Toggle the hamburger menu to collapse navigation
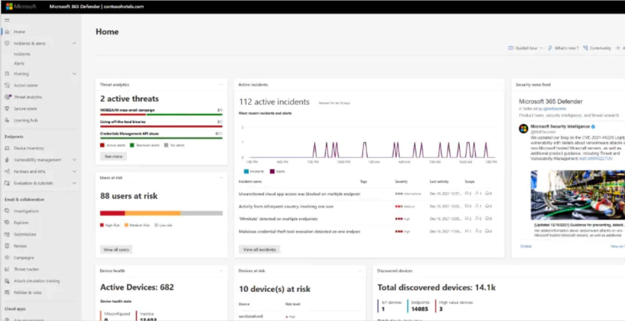Image resolution: width=625 pixels, height=321 pixels. (x=7, y=20)
